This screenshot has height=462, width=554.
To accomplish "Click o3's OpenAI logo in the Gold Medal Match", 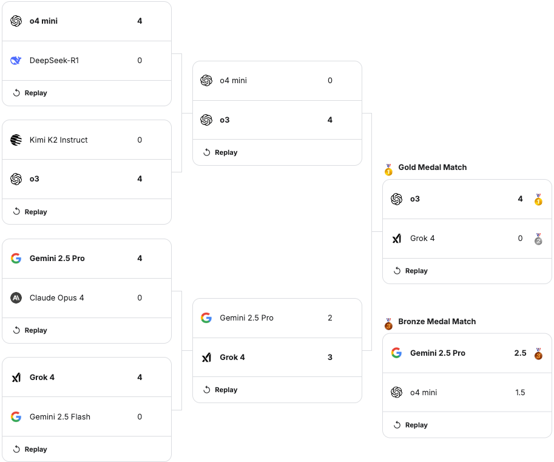I will click(396, 199).
